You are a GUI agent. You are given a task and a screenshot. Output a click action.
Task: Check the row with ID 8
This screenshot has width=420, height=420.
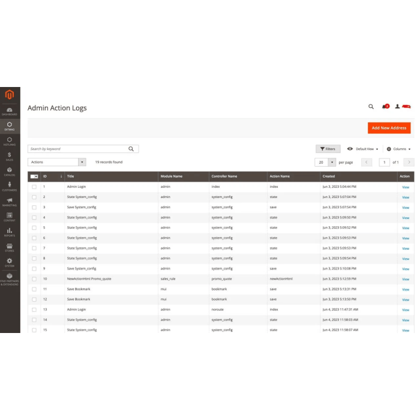[34, 259]
